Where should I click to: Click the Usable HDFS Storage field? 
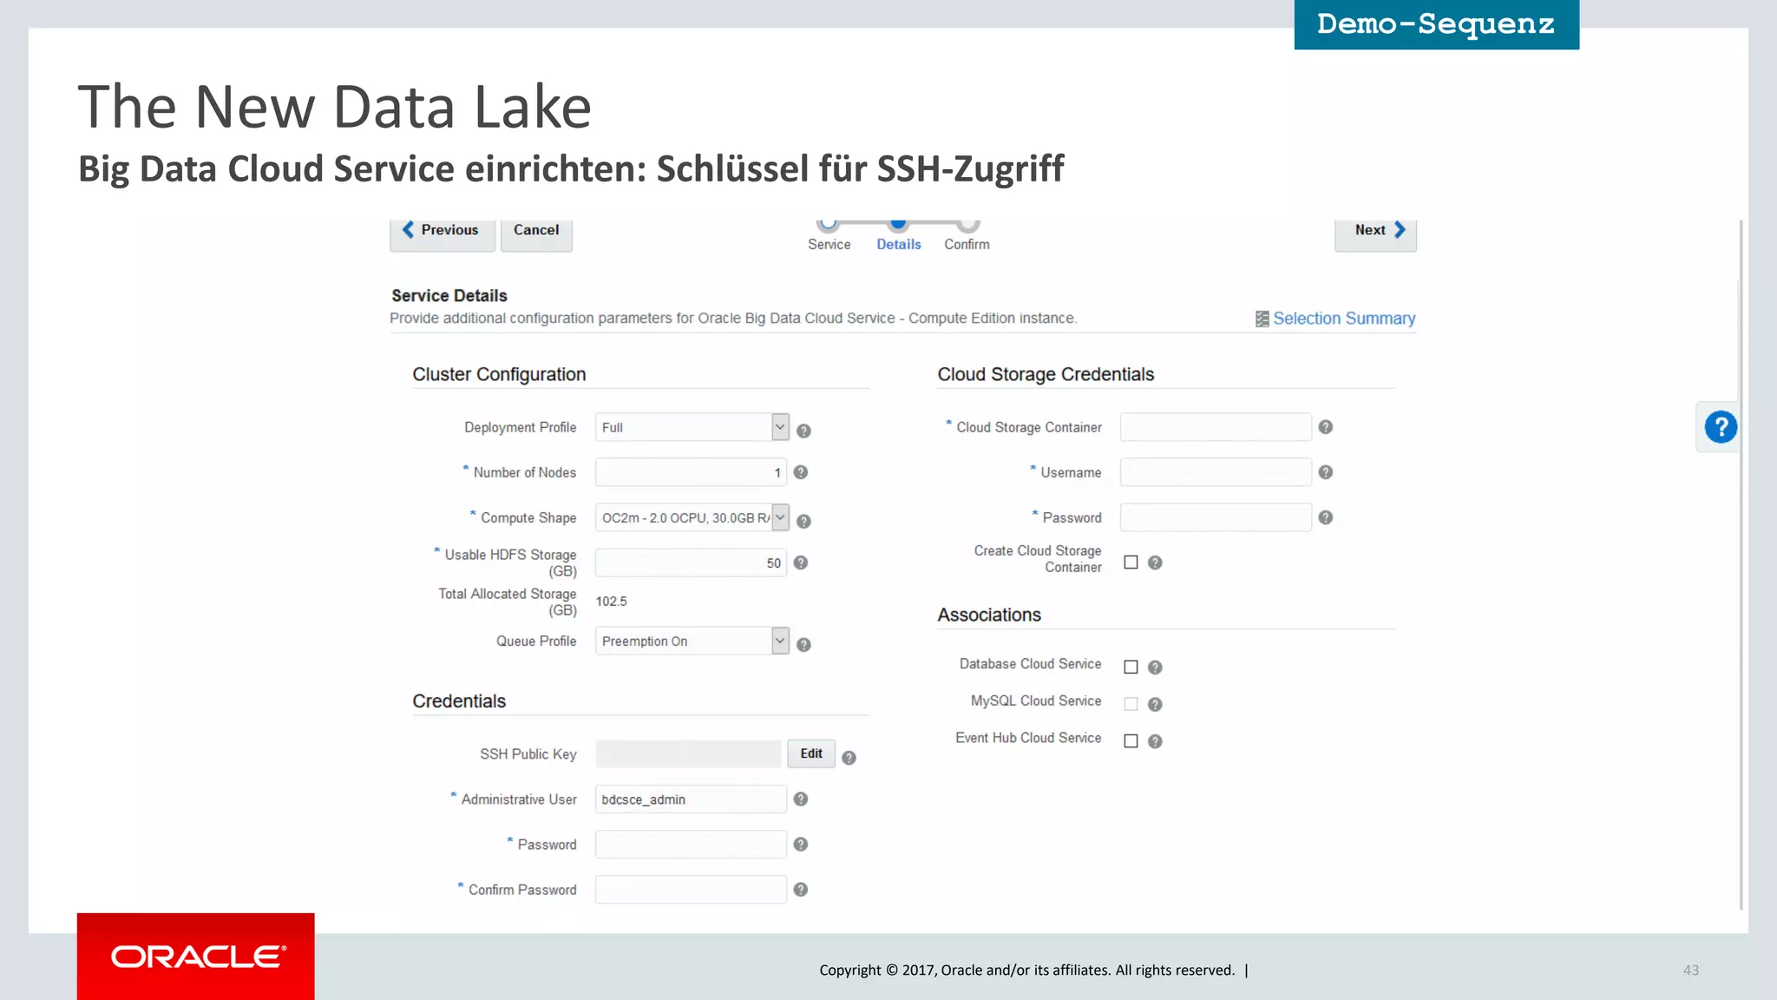(x=691, y=562)
